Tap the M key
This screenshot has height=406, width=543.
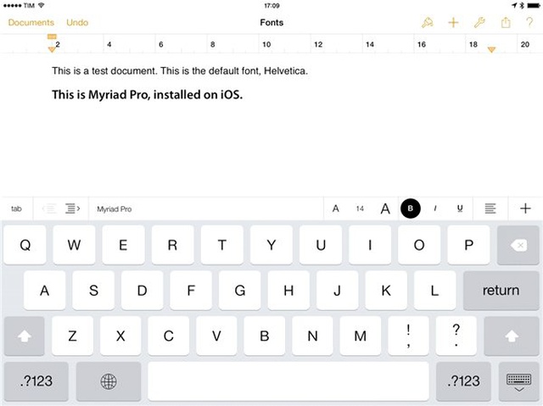360,336
